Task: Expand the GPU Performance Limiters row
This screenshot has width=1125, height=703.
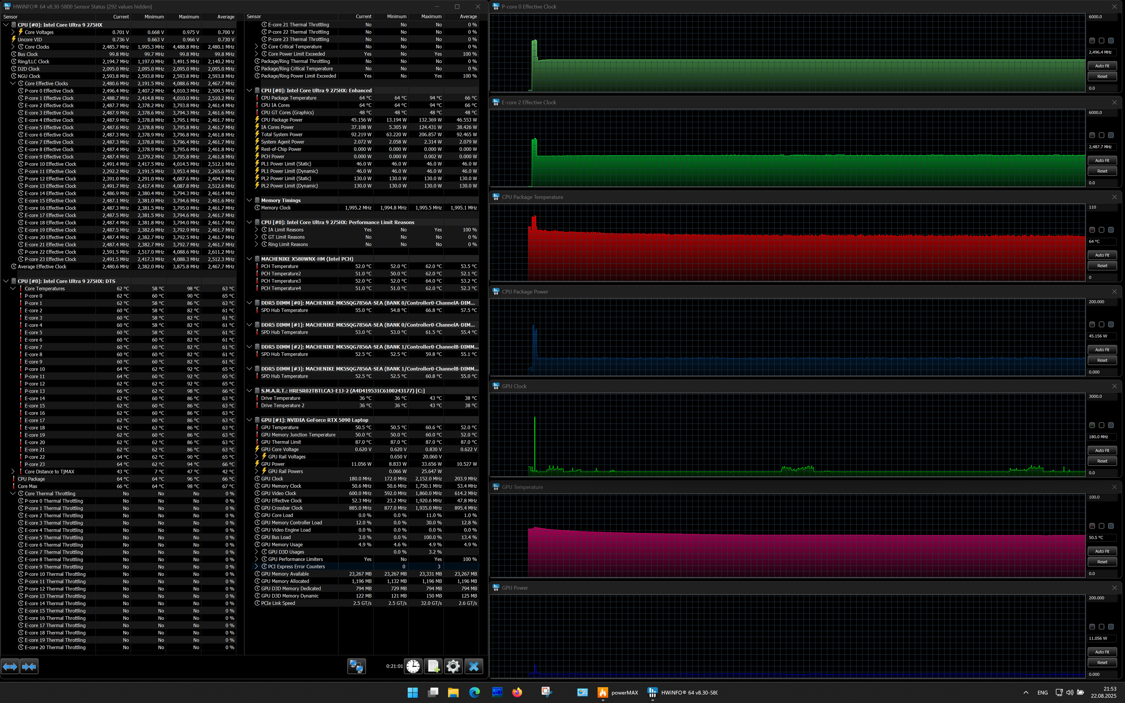Action: point(256,559)
